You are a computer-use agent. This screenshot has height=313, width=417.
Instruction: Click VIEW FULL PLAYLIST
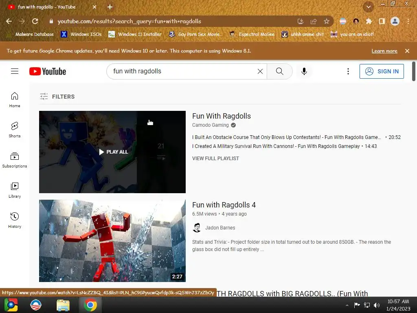coord(216,159)
